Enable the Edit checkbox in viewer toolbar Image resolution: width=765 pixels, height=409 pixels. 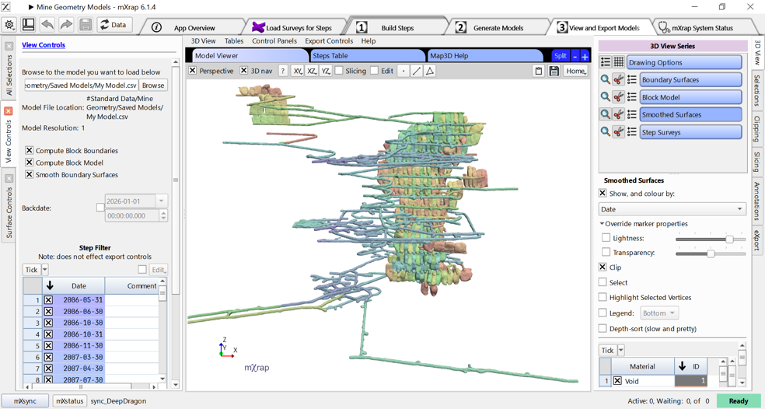[x=374, y=71]
